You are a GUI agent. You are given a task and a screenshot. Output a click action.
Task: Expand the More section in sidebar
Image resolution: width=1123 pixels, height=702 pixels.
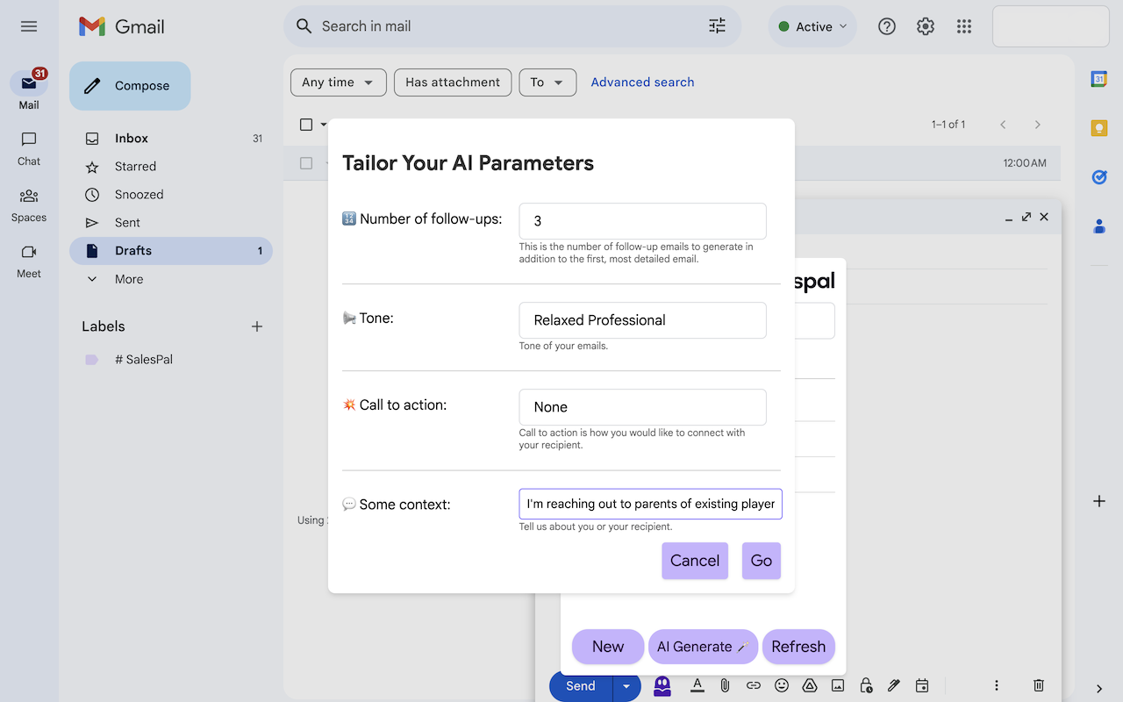(x=129, y=279)
